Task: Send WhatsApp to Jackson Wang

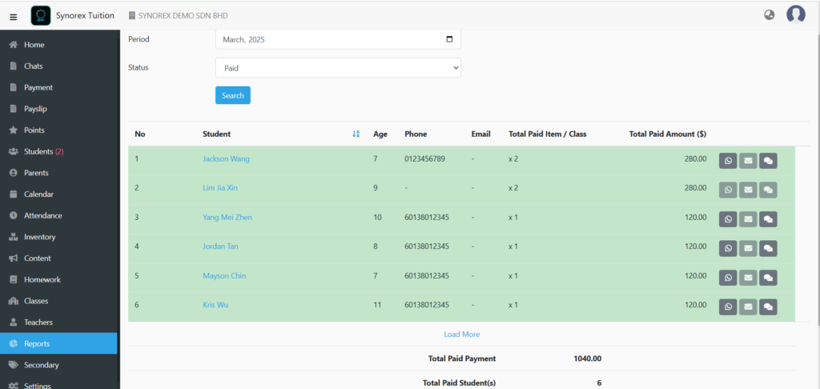Action: 728,161
